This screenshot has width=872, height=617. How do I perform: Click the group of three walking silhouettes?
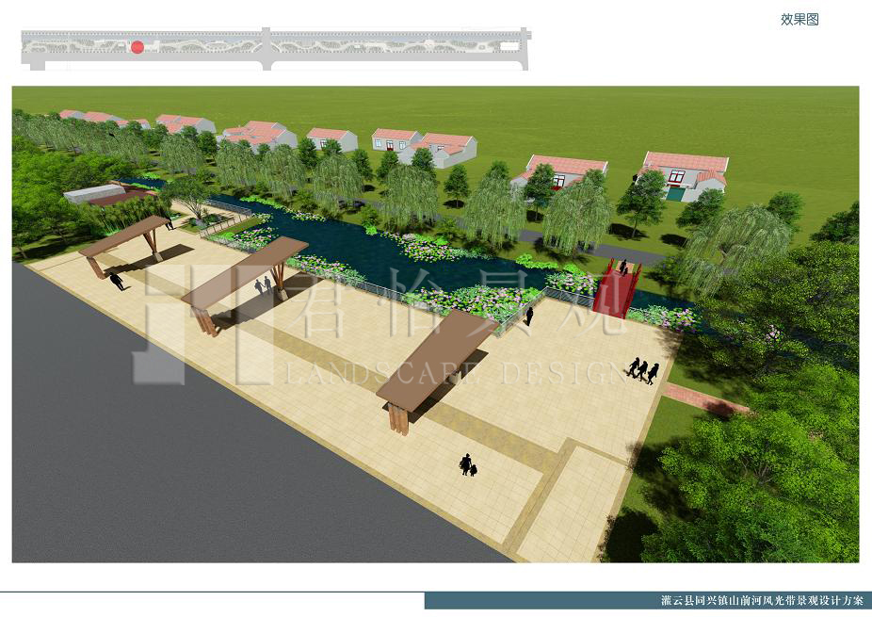pos(642,369)
